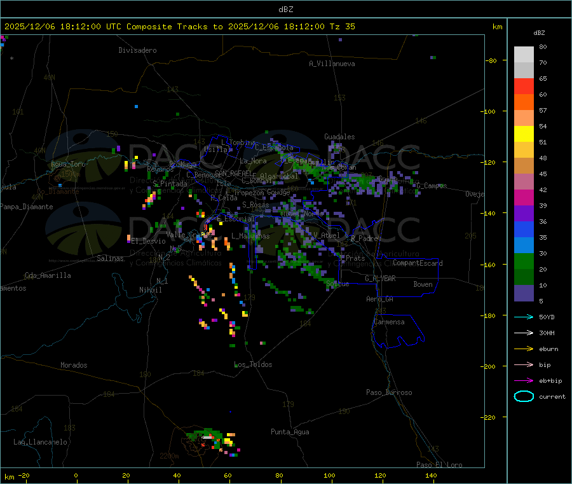Click the A_Villanueva map label
Screen dimensions: 572x484
[x=332, y=64]
